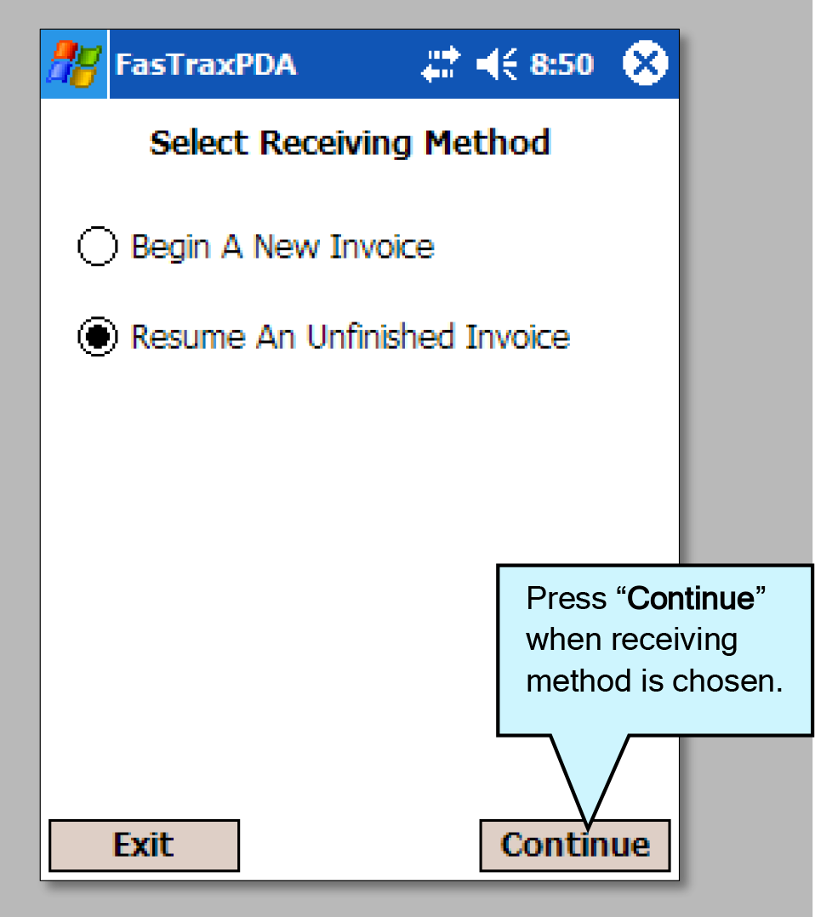
Task: Click the empty blue title bar area
Action: tap(358, 65)
